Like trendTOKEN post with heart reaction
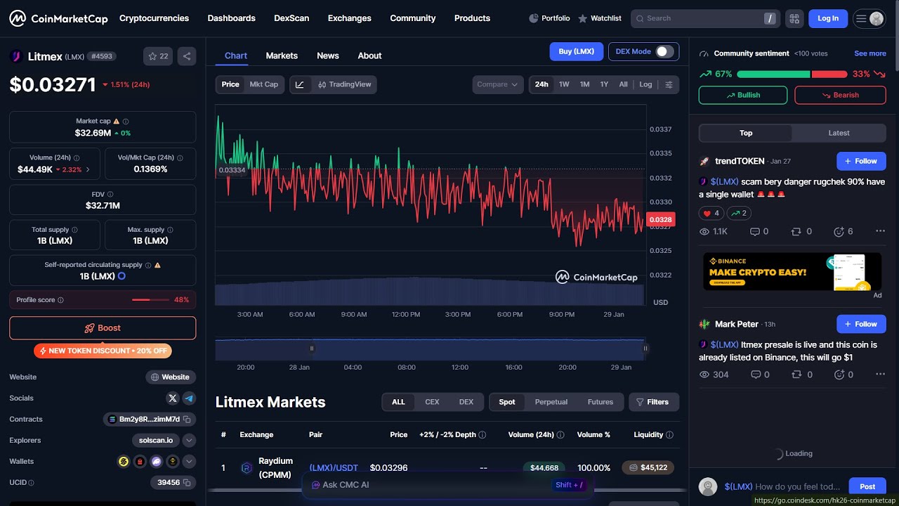Image resolution: width=899 pixels, height=506 pixels. [711, 213]
